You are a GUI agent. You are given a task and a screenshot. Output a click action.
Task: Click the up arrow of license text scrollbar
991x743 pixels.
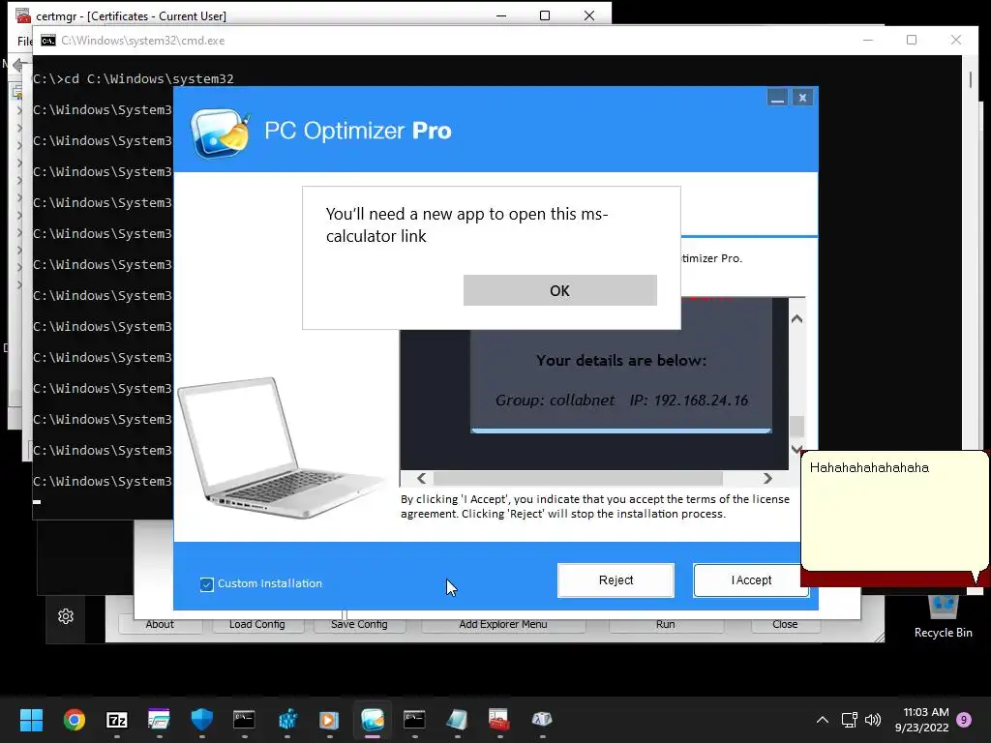click(797, 319)
